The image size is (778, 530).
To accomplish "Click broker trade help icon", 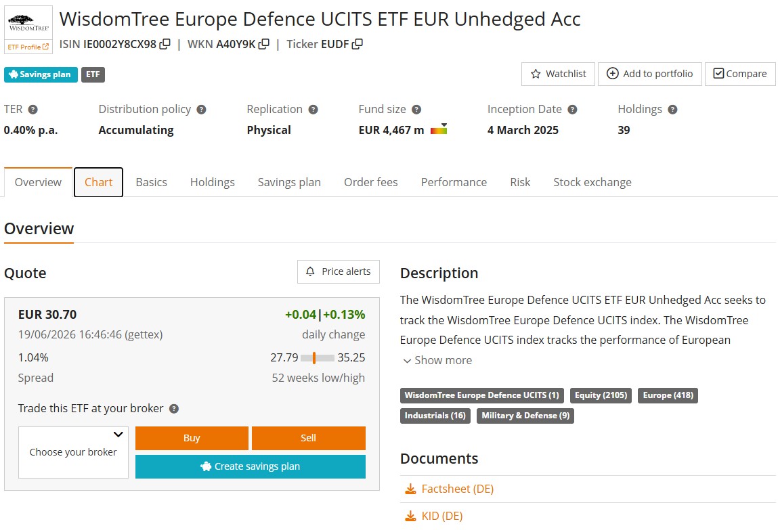I will point(173,409).
